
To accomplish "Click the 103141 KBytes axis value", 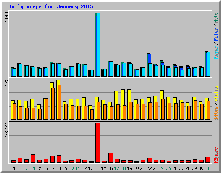I will (6, 130).
